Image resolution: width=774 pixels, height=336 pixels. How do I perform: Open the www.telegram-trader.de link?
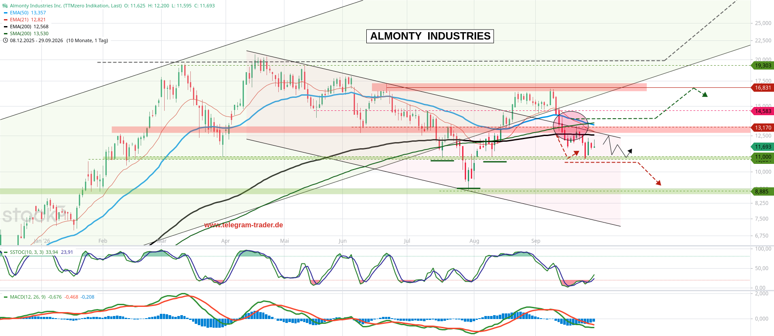coord(243,225)
